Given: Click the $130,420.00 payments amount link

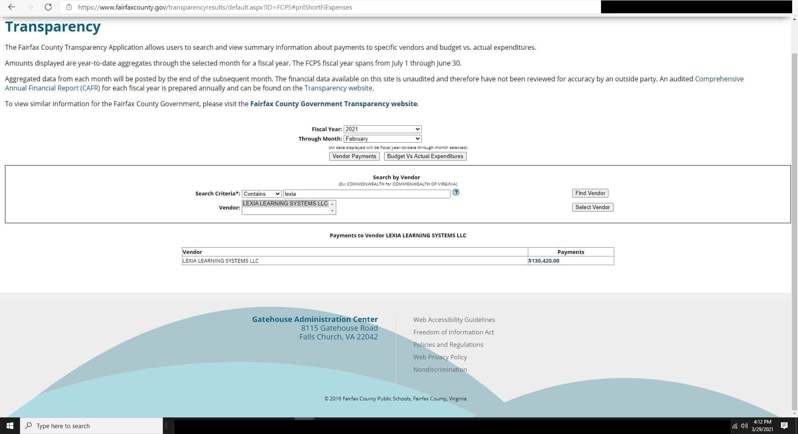Looking at the screenshot, I should click(544, 261).
